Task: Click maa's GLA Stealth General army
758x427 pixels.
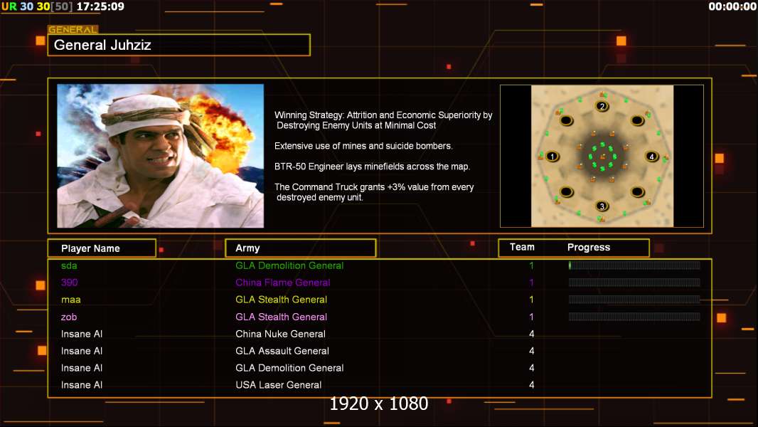Action: 282,300
